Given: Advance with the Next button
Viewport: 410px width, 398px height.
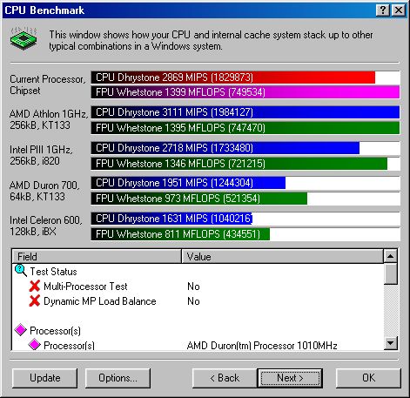Looking at the screenshot, I should click(290, 378).
